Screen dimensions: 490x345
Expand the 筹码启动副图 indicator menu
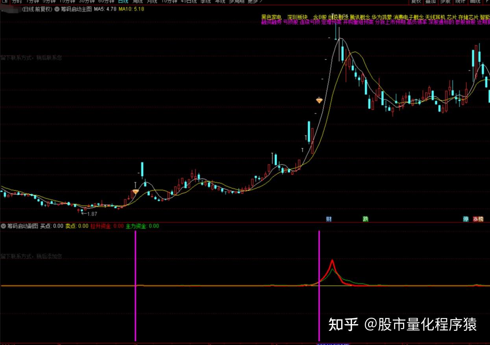[x=4, y=226]
